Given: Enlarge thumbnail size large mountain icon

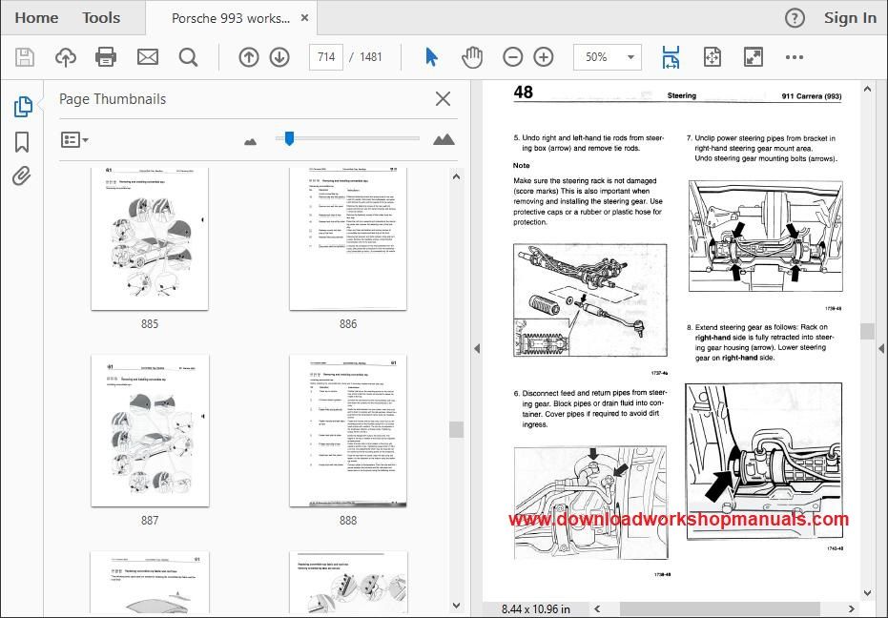Looking at the screenshot, I should 444,139.
